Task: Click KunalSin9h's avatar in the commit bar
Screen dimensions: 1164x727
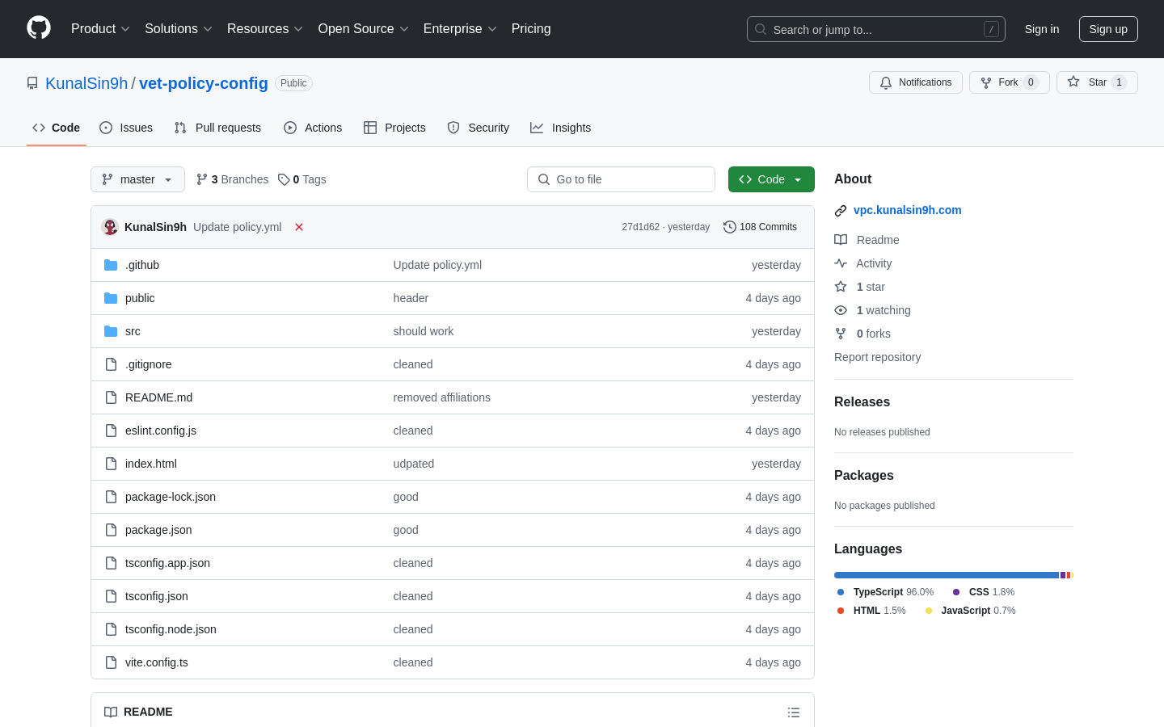Action: (x=110, y=227)
